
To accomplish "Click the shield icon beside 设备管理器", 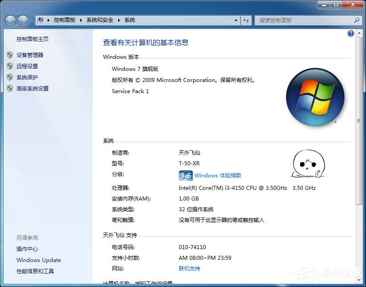I will 10,55.
